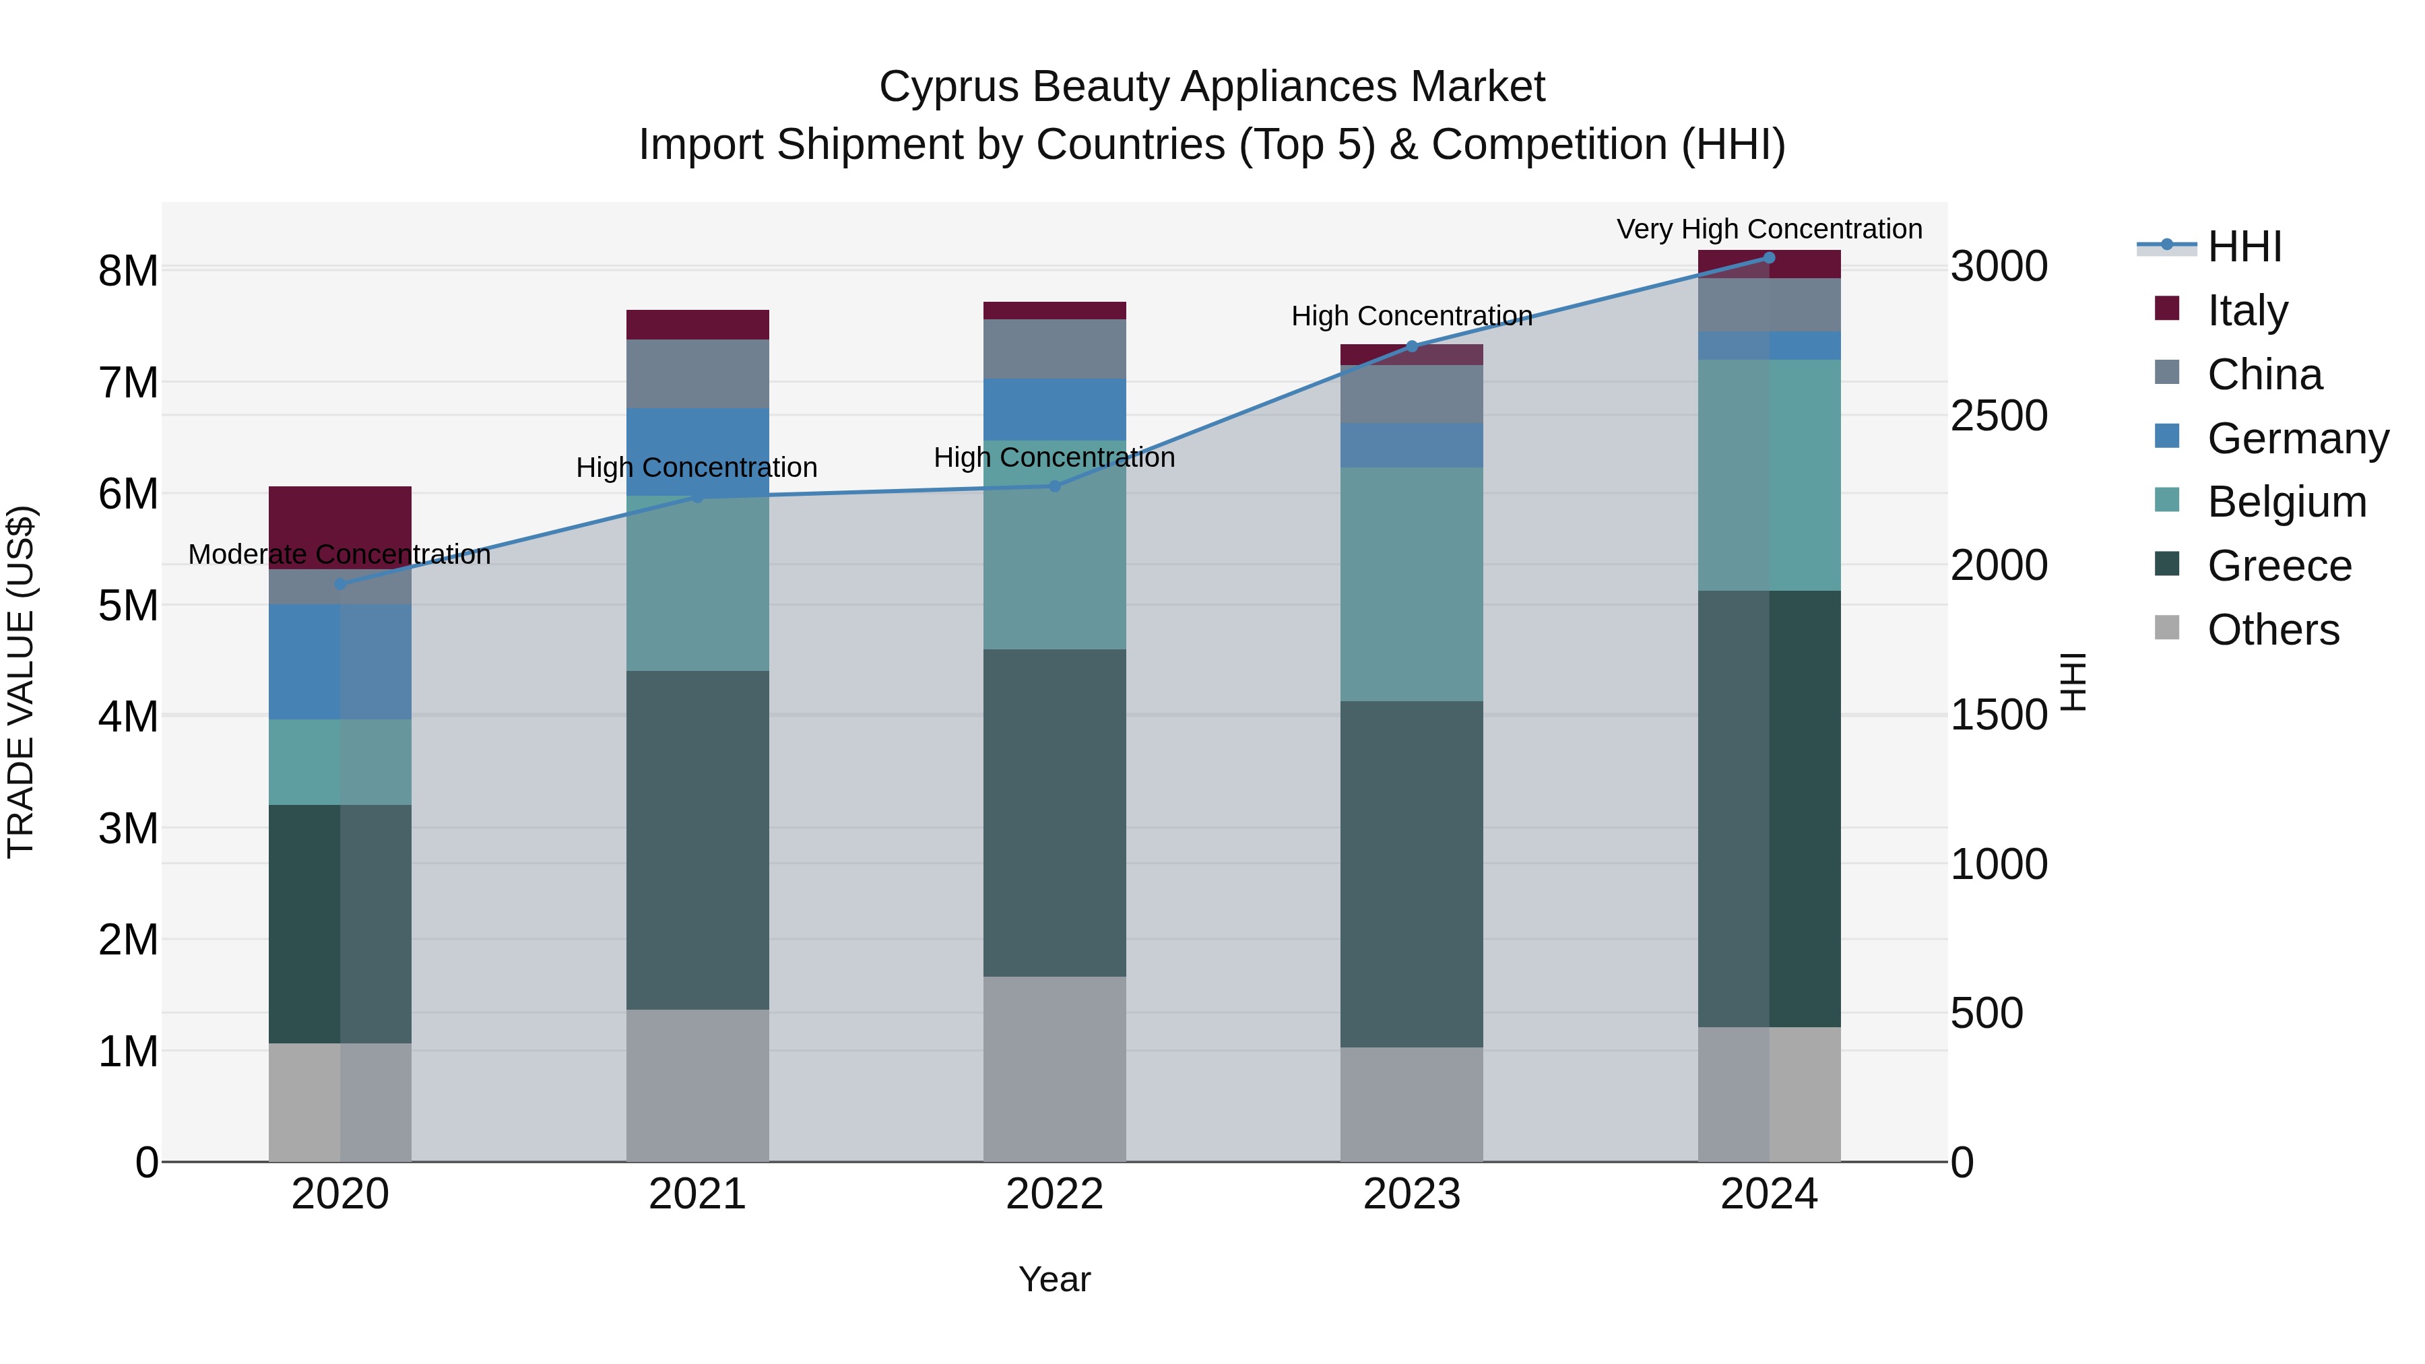2425x1364 pixels.
Task: Click the Greece segment of the 2024 bar
Action: [x=1769, y=808]
